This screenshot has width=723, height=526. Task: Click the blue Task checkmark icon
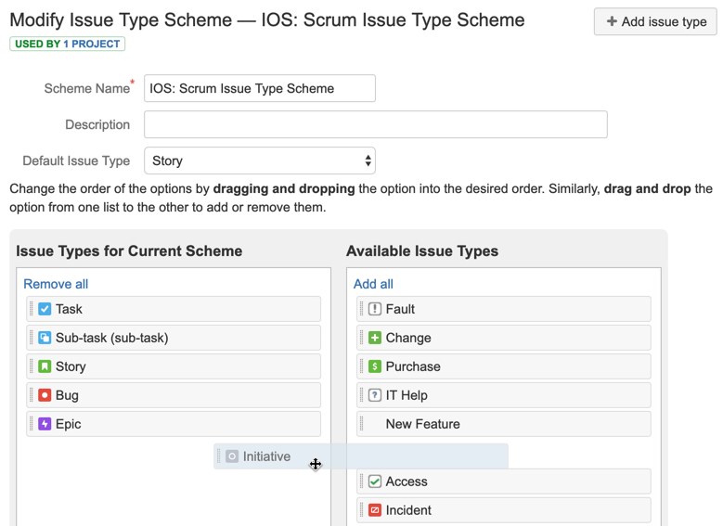pyautogui.click(x=45, y=309)
